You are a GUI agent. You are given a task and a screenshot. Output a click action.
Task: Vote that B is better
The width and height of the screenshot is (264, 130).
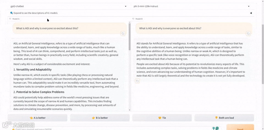point(100,118)
